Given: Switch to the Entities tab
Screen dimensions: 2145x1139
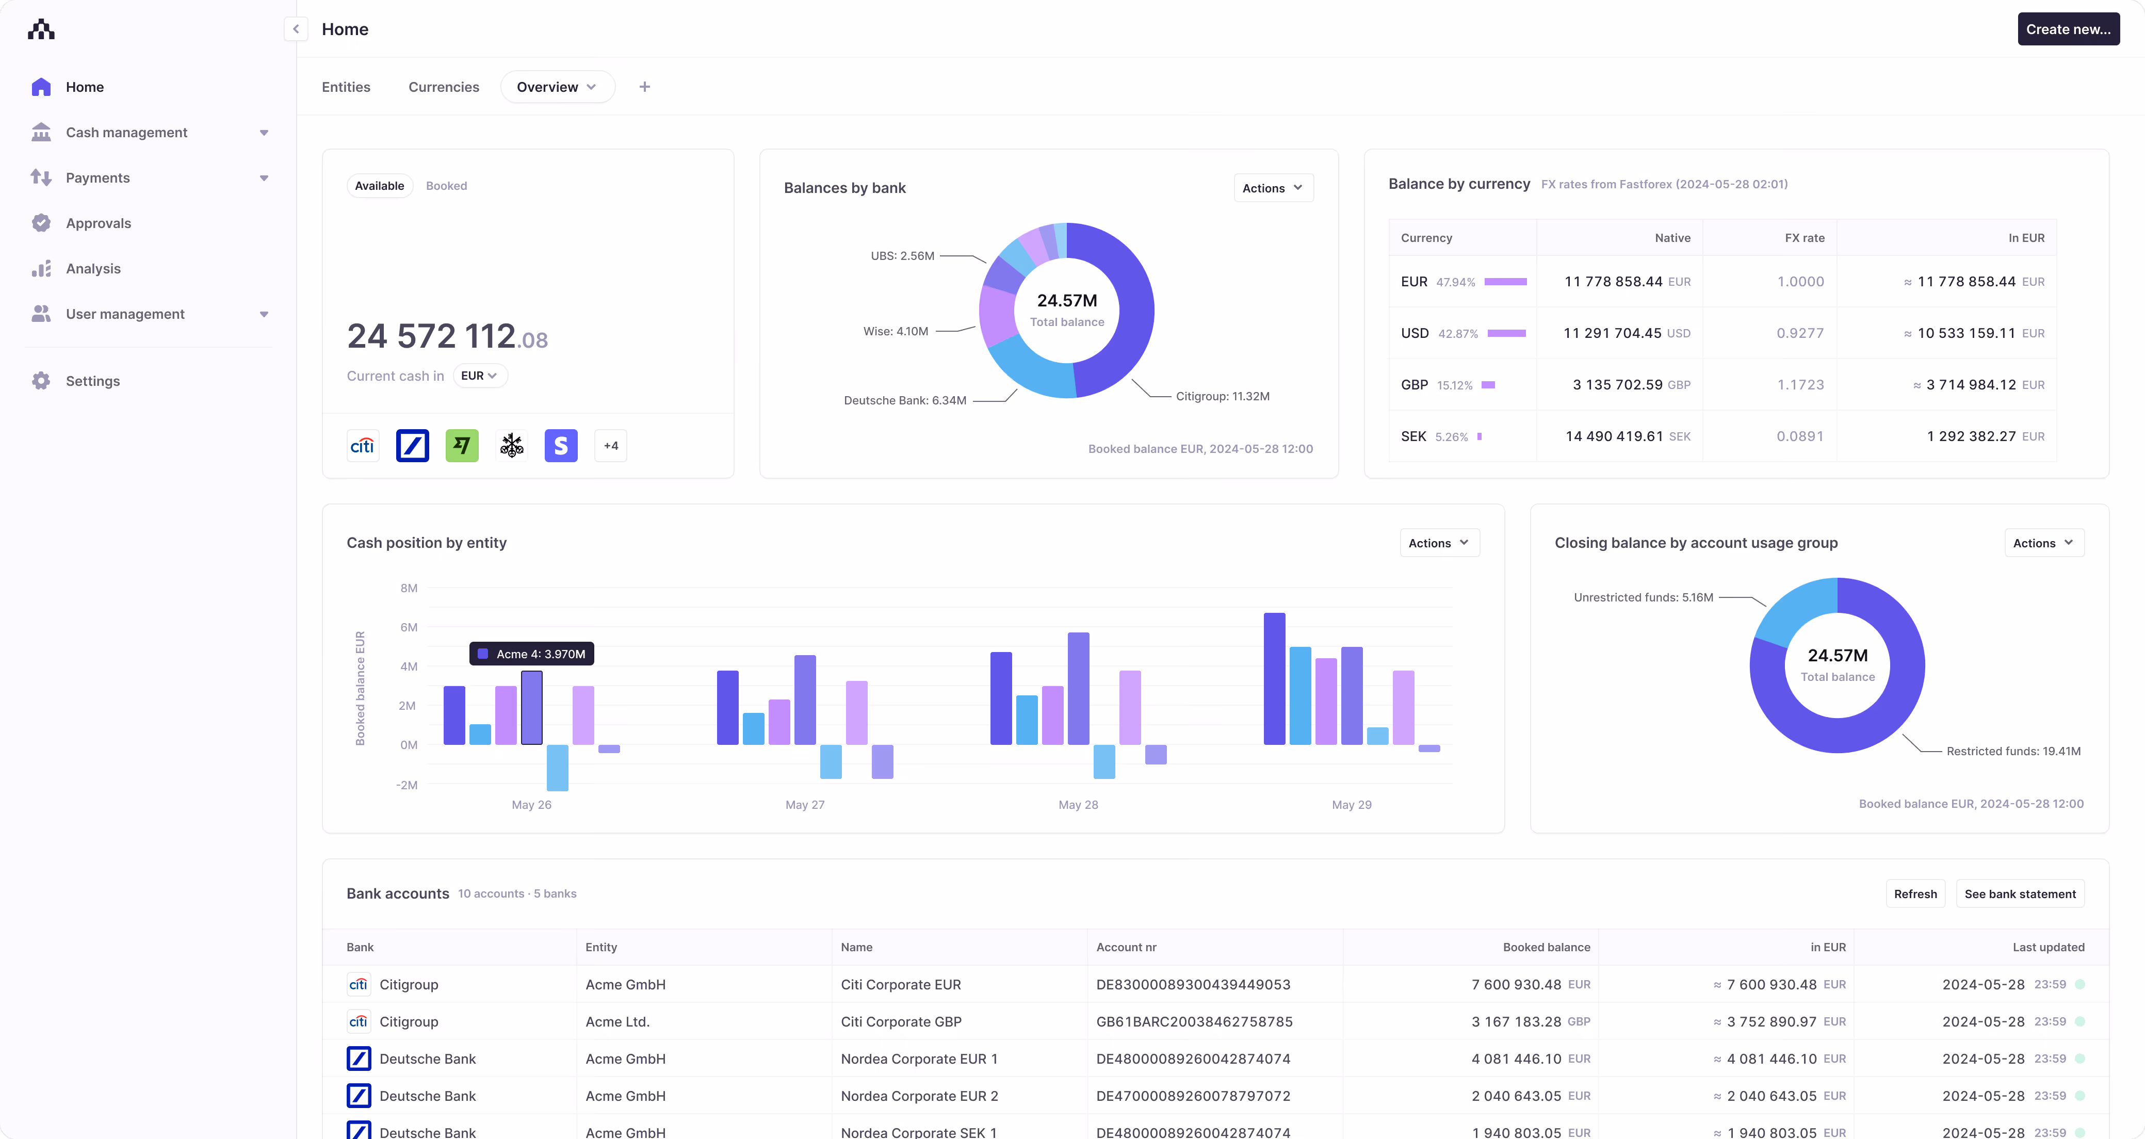Looking at the screenshot, I should click(346, 87).
